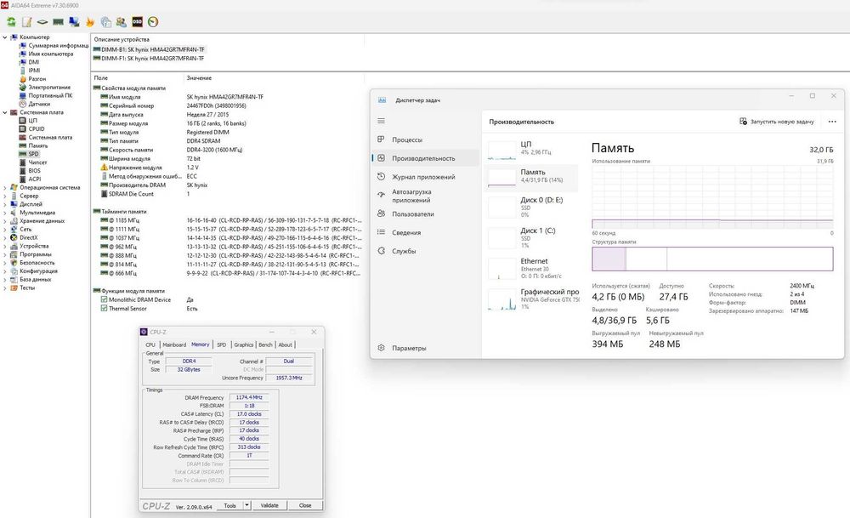The image size is (850, 518).
Task: Select the Ethernet performance entry
Action: pos(531,268)
